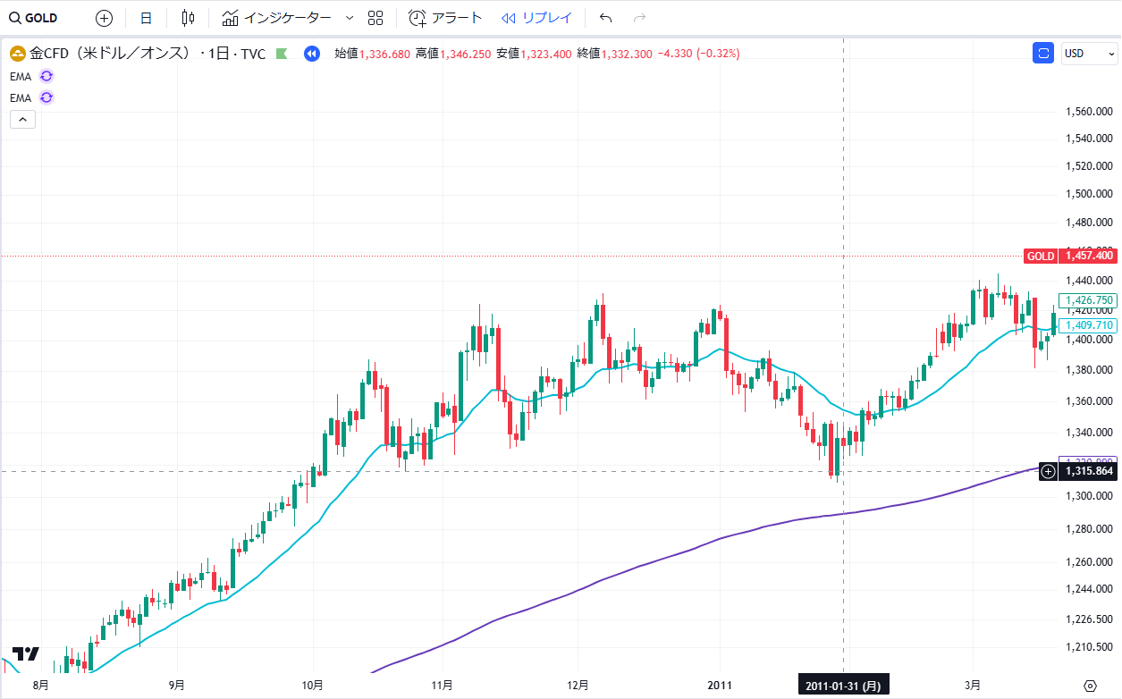1122x699 pixels.
Task: Open the 日 timeframe interval selector
Action: pos(146,18)
